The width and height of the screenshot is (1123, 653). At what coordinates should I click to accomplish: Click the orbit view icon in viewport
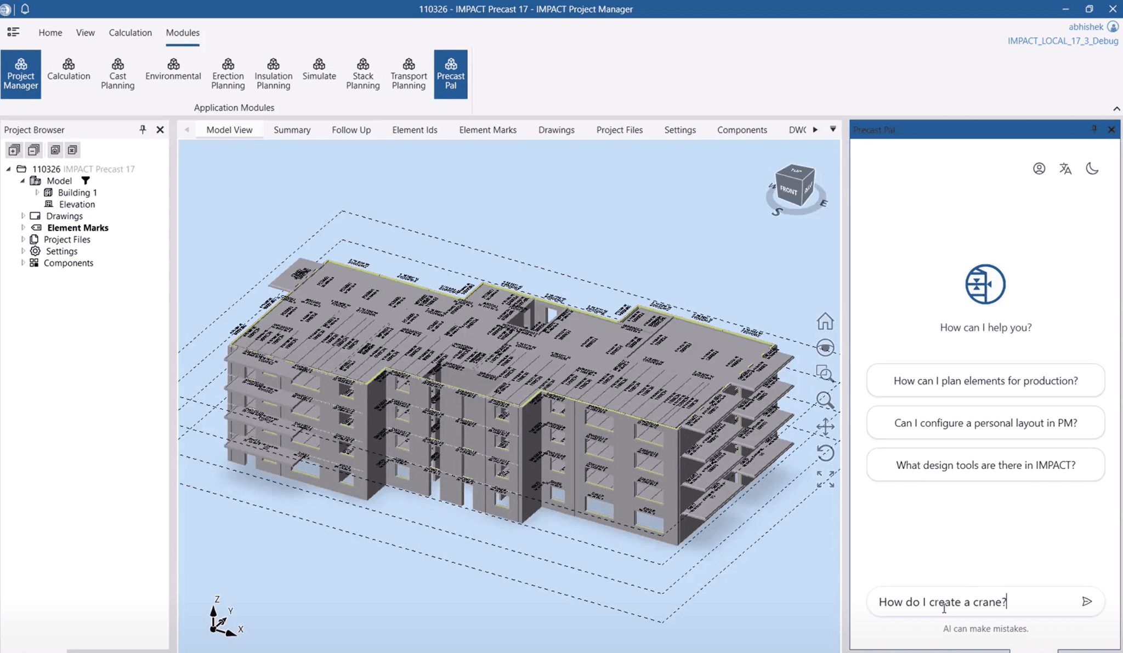[825, 348]
